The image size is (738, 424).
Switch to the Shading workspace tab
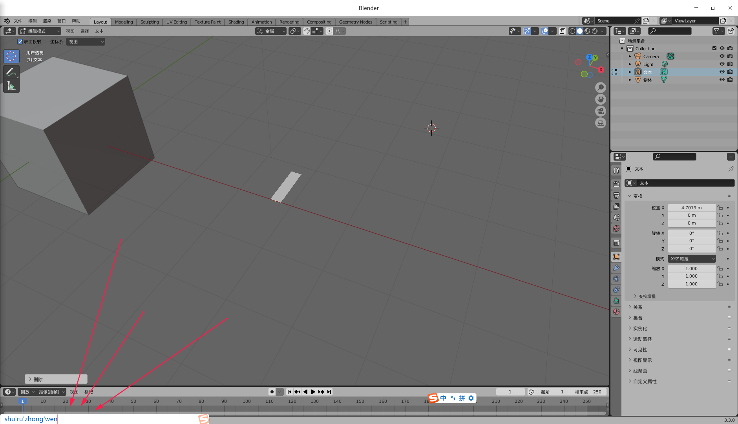[x=236, y=22]
